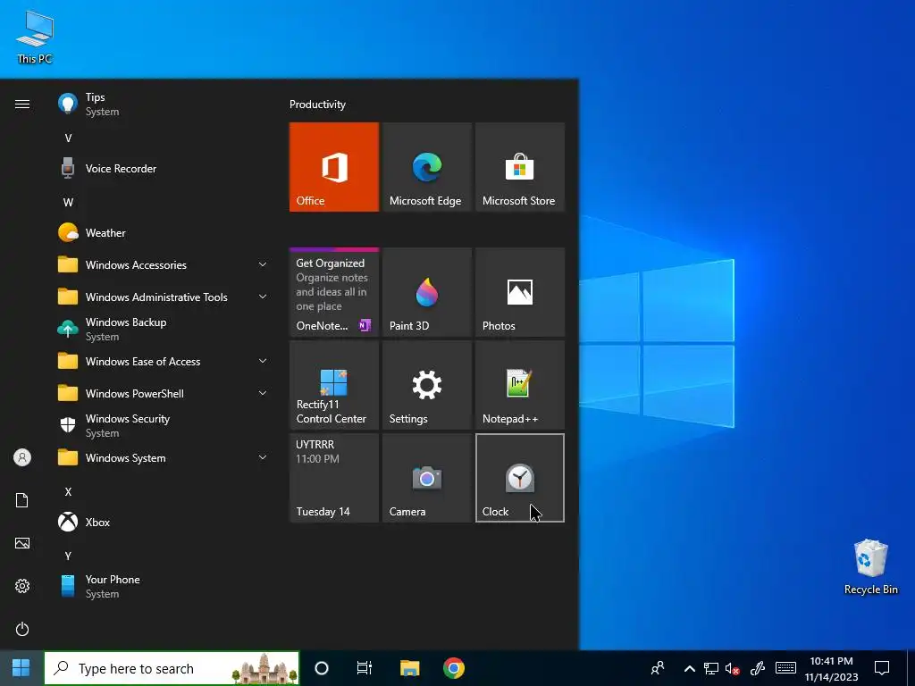Jump to letter W in app list
The height and width of the screenshot is (686, 915).
click(68, 203)
